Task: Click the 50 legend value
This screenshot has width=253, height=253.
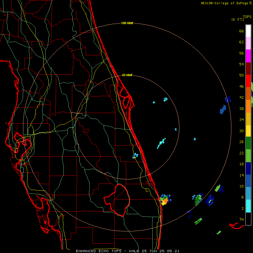Action: click(241, 75)
